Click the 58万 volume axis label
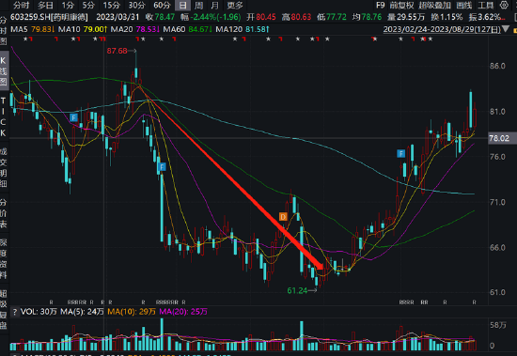The width and height of the screenshot is (517, 356). [498, 325]
